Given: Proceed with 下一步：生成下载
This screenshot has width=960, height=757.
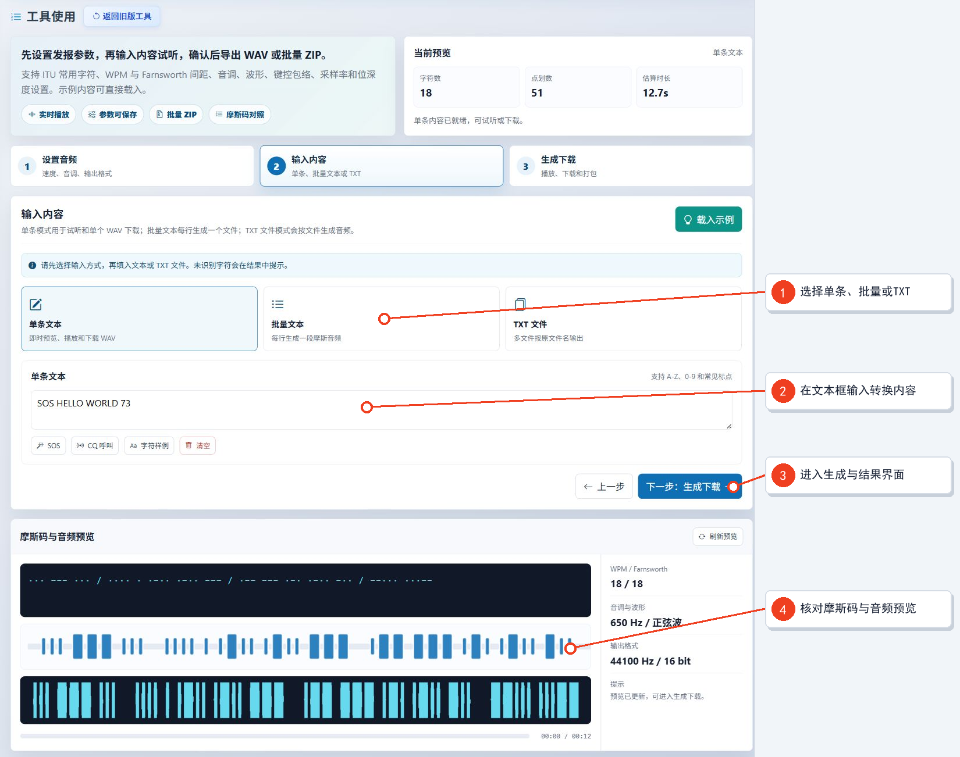Looking at the screenshot, I should [690, 487].
